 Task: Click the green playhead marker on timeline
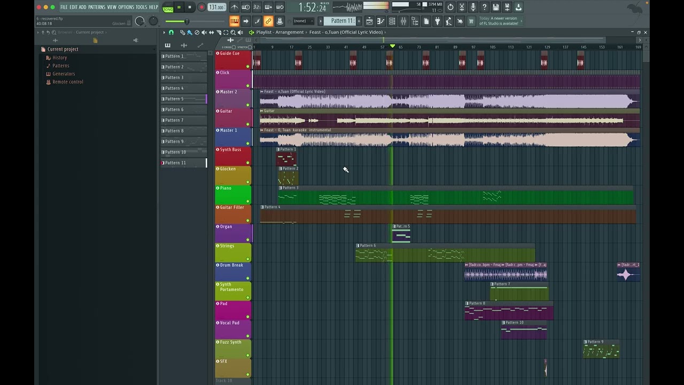[392, 47]
